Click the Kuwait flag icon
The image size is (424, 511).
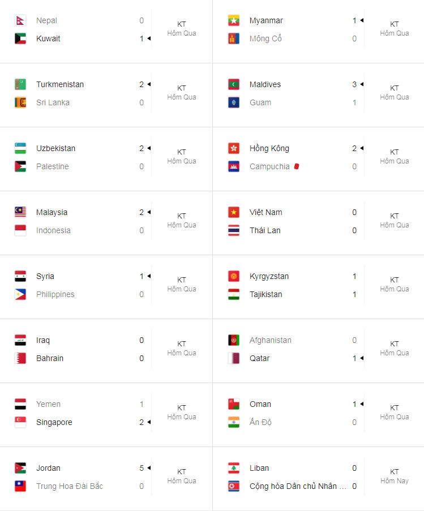(20, 38)
